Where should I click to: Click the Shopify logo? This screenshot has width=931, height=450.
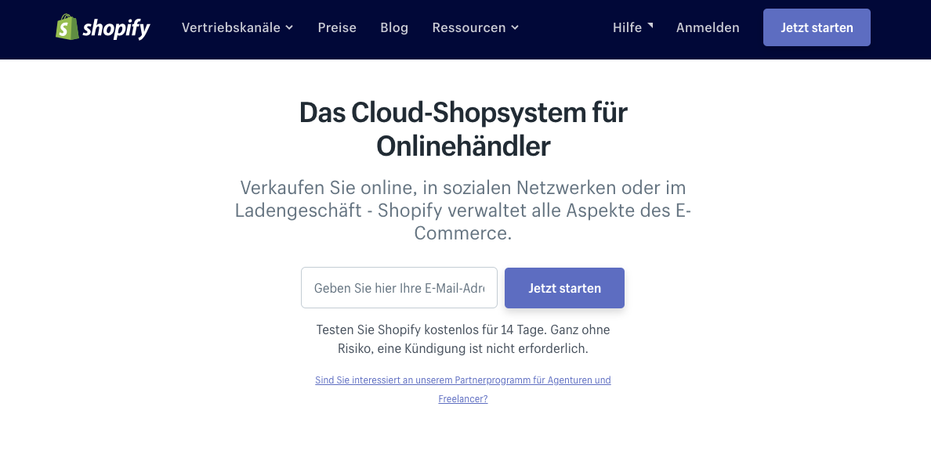click(103, 27)
